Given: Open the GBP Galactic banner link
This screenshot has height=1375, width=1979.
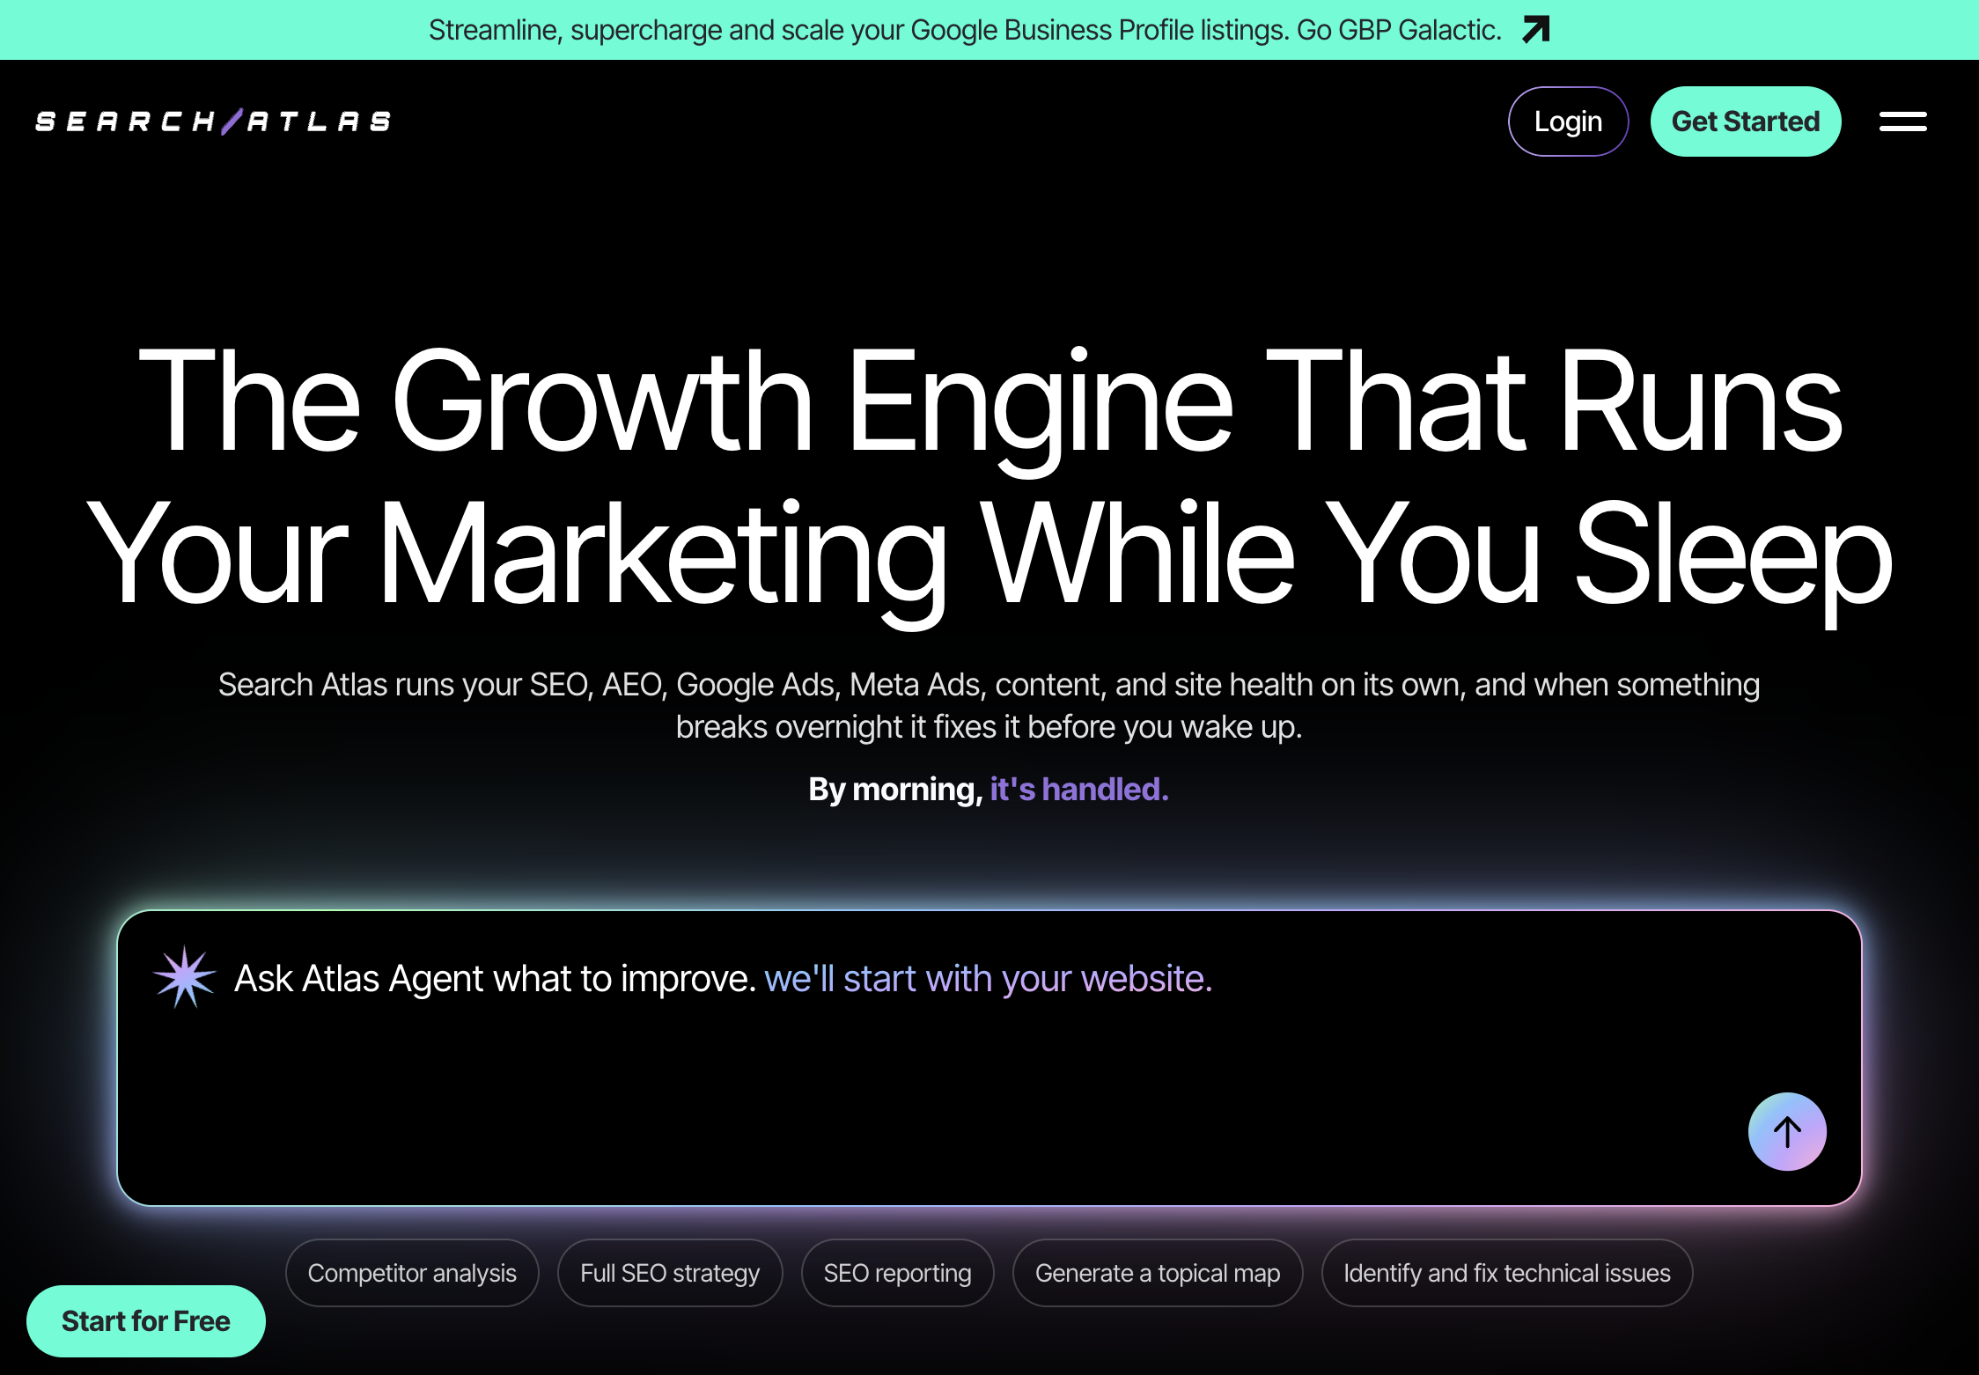Looking at the screenshot, I should (989, 30).
